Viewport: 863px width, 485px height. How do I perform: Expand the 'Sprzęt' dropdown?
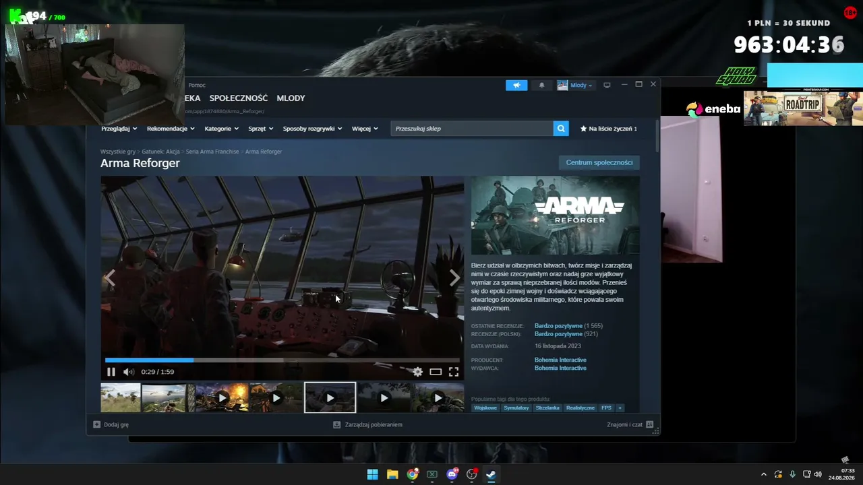[x=260, y=129]
